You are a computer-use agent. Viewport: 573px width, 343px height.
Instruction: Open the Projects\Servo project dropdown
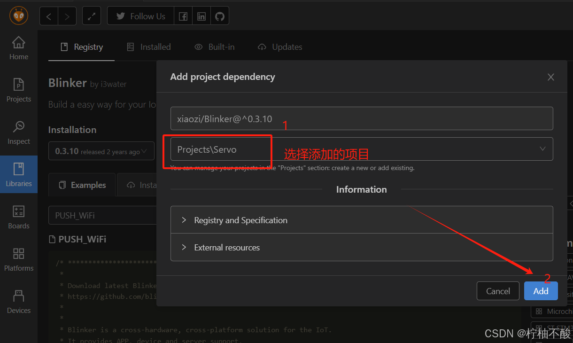362,149
